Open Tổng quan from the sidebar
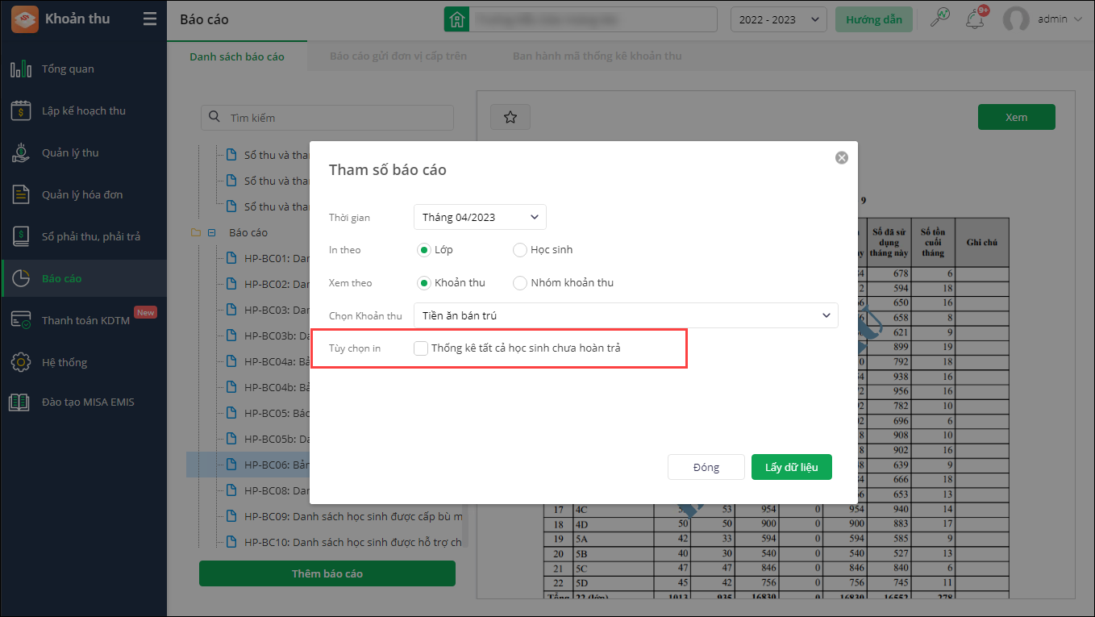The width and height of the screenshot is (1095, 617). coord(68,69)
